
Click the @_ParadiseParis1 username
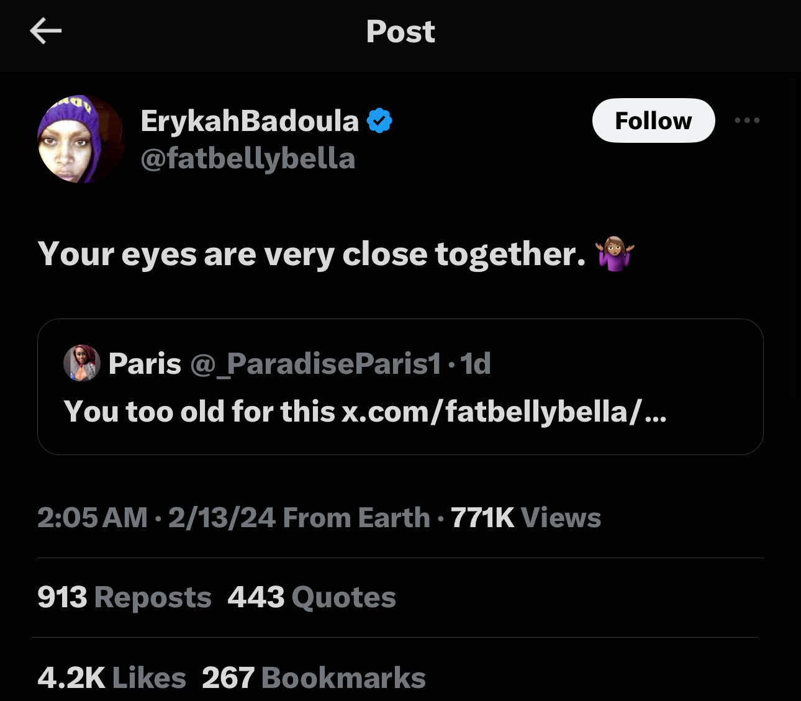coord(315,363)
